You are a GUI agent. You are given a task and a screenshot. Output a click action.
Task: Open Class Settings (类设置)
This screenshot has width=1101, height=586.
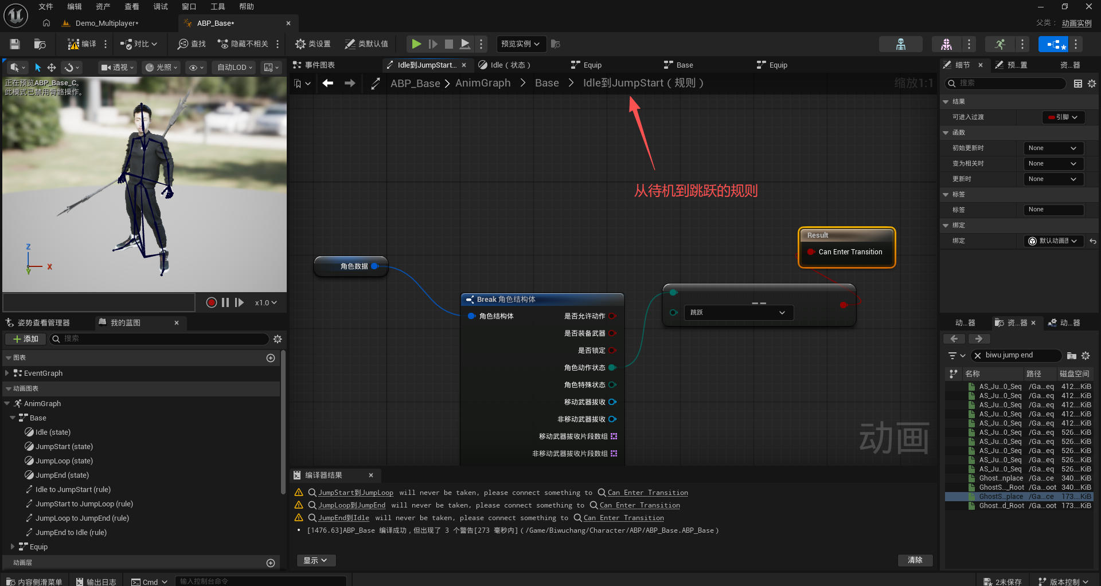coord(313,44)
